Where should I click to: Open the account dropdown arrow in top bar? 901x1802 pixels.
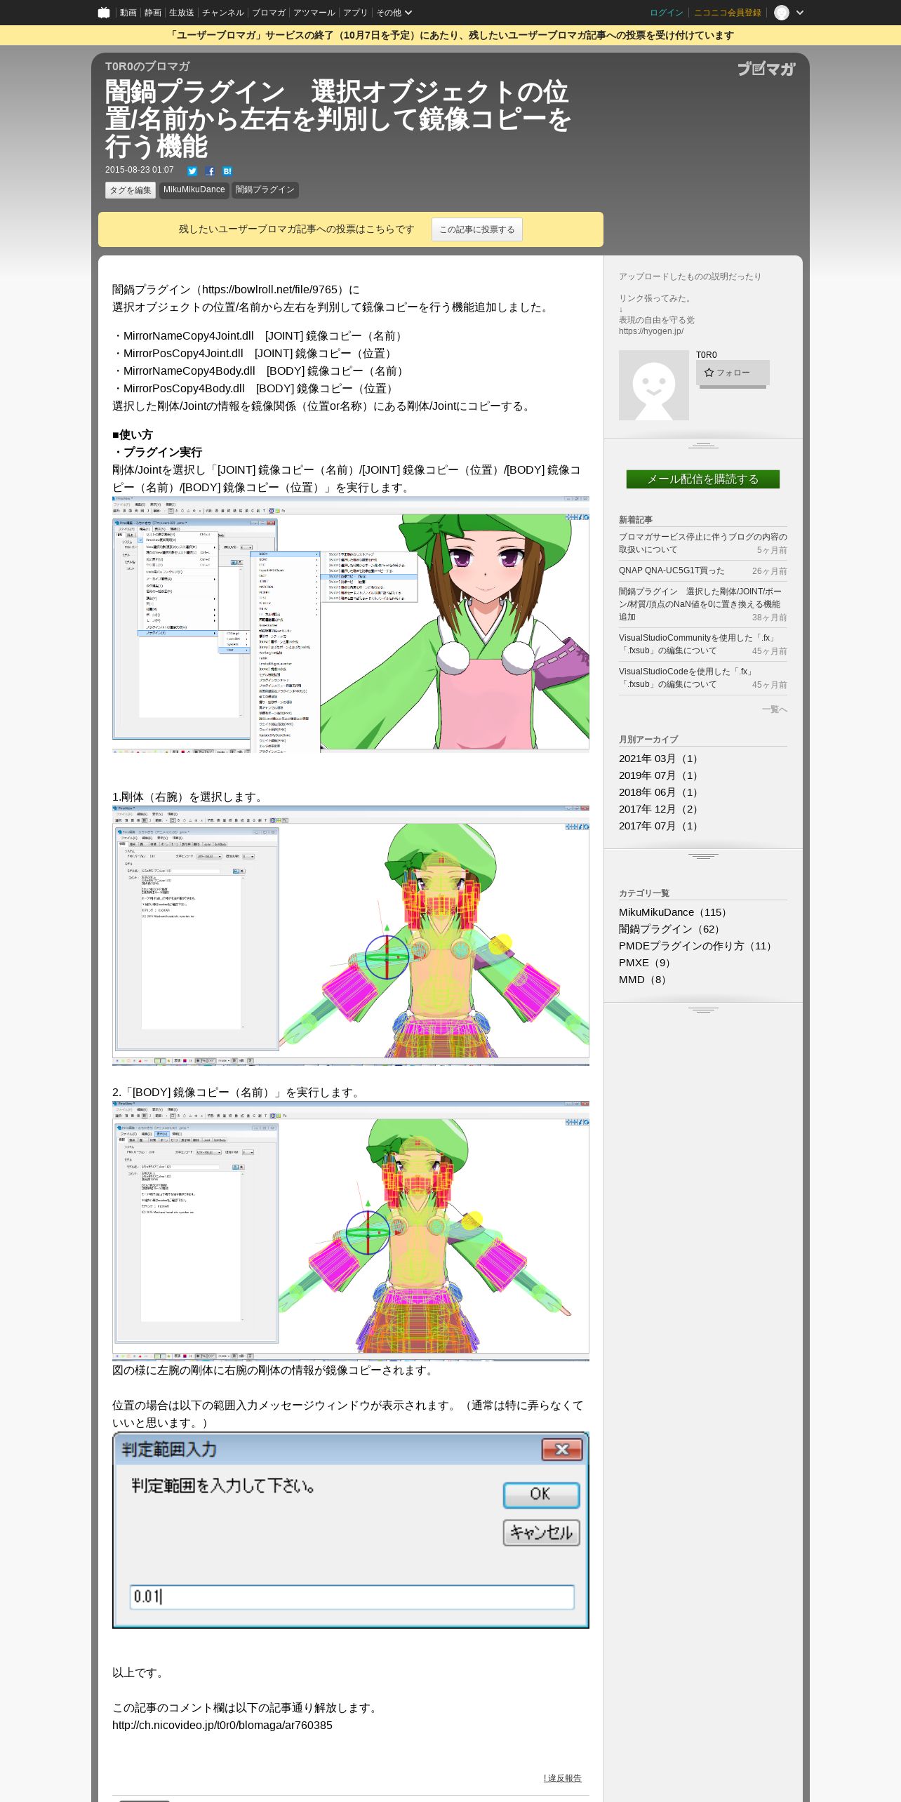(800, 13)
